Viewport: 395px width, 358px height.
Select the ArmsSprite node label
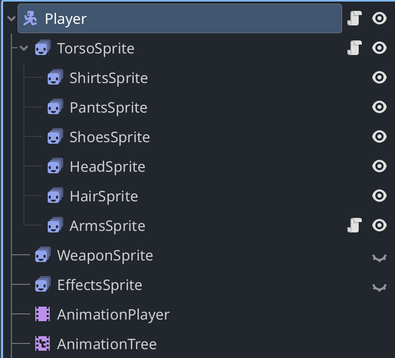click(x=107, y=226)
